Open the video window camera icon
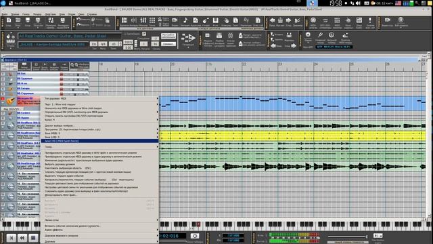 [x=175, y=20]
